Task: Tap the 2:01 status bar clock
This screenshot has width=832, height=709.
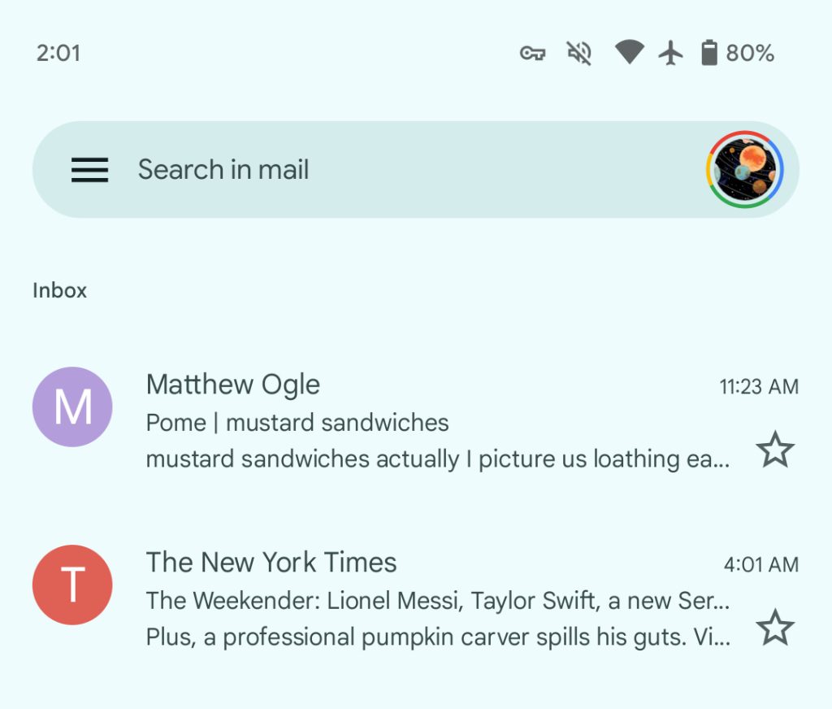Action: (58, 54)
